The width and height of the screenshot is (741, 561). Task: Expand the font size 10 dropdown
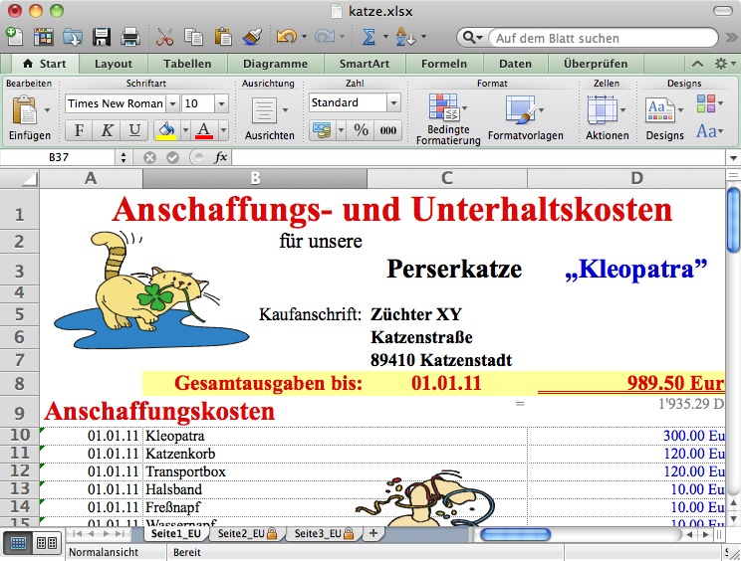(x=221, y=103)
